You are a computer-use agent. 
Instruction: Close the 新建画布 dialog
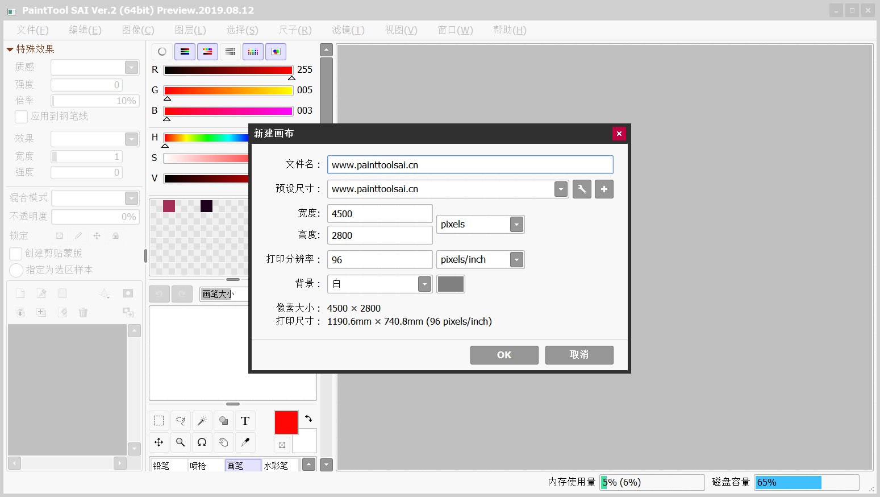(619, 134)
